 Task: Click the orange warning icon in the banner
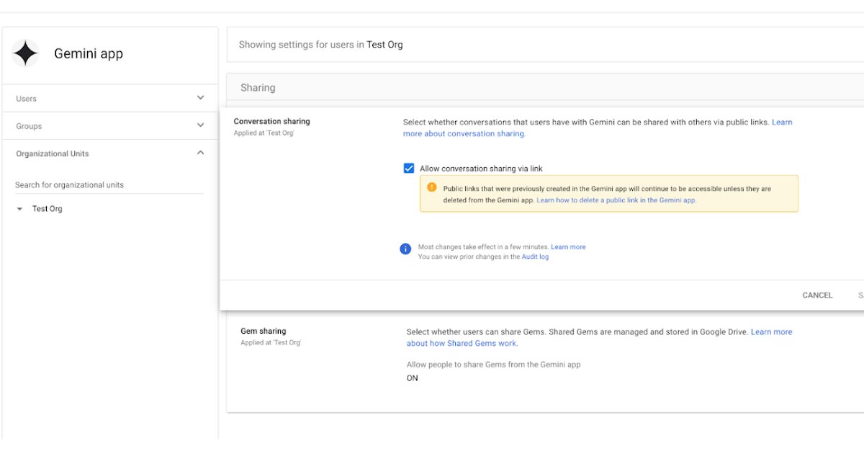pos(431,188)
